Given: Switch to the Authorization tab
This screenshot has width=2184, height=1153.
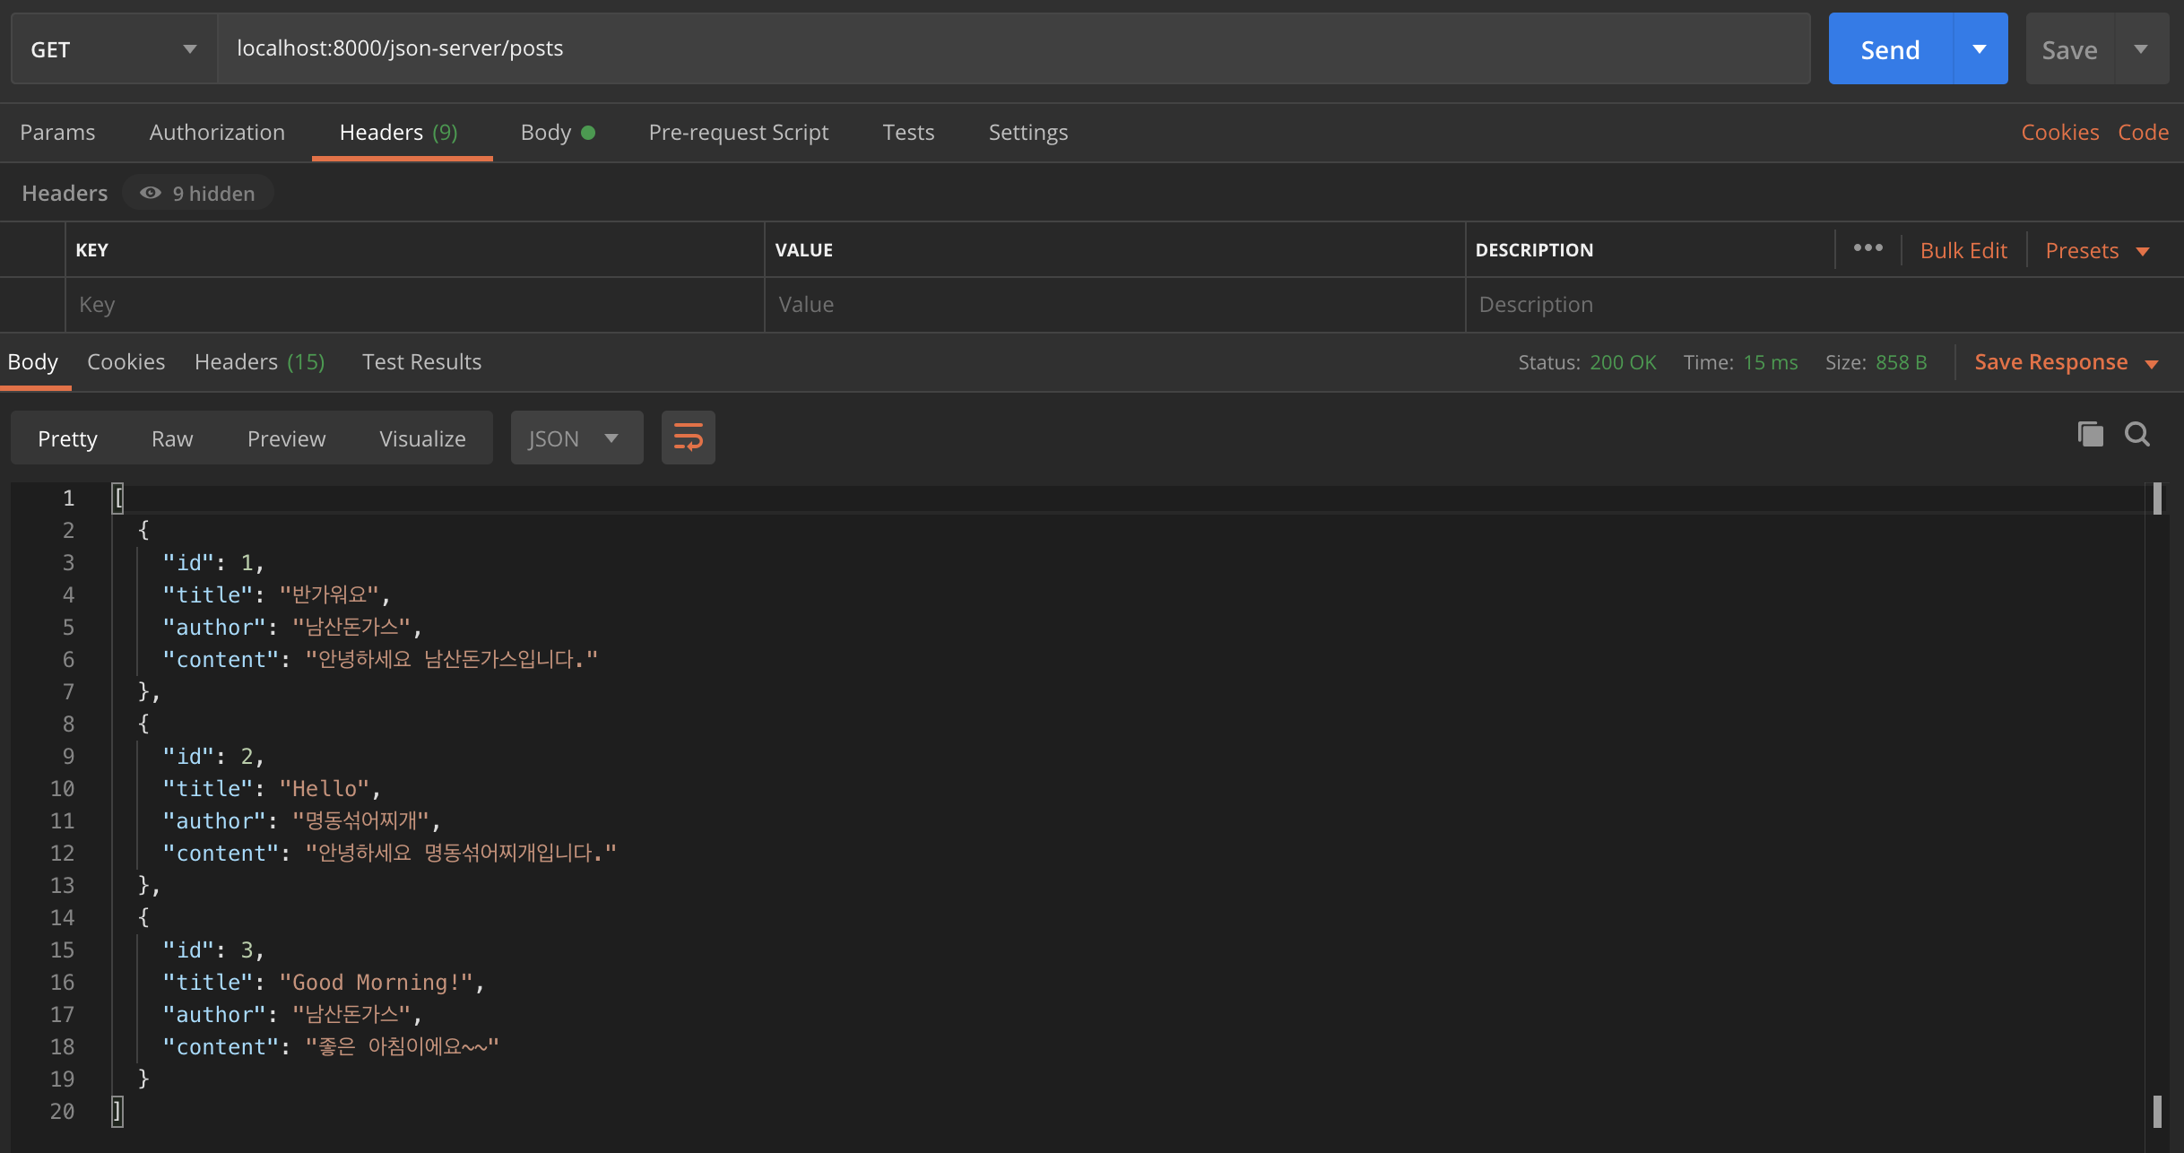Looking at the screenshot, I should [217, 133].
